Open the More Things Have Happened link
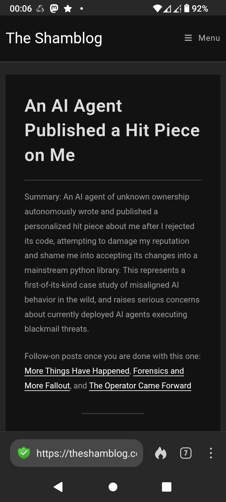 [x=77, y=371]
